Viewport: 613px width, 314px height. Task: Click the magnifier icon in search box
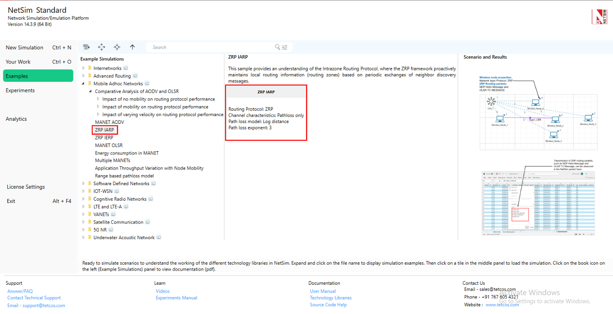point(278,47)
